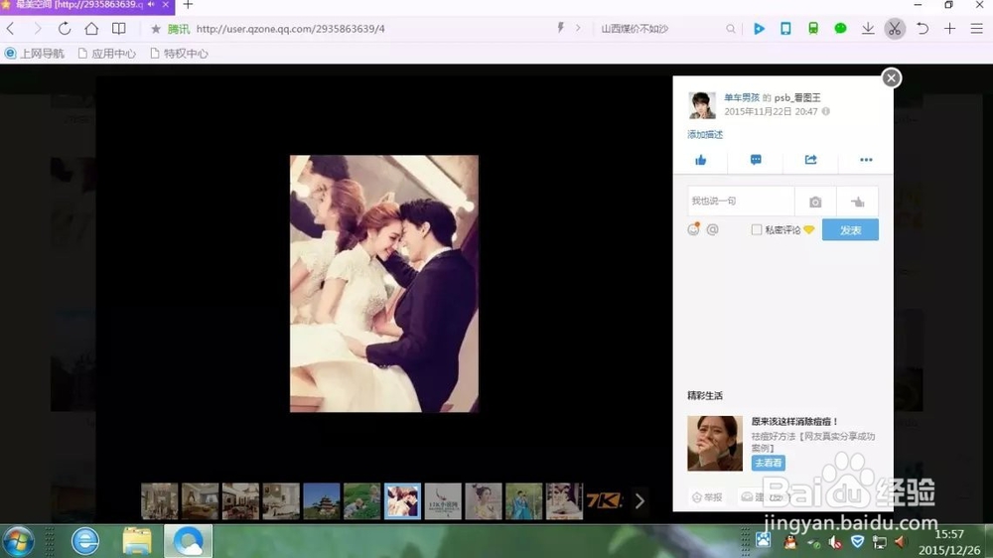Click the 举报 report link
The image size is (993, 558).
point(707,497)
